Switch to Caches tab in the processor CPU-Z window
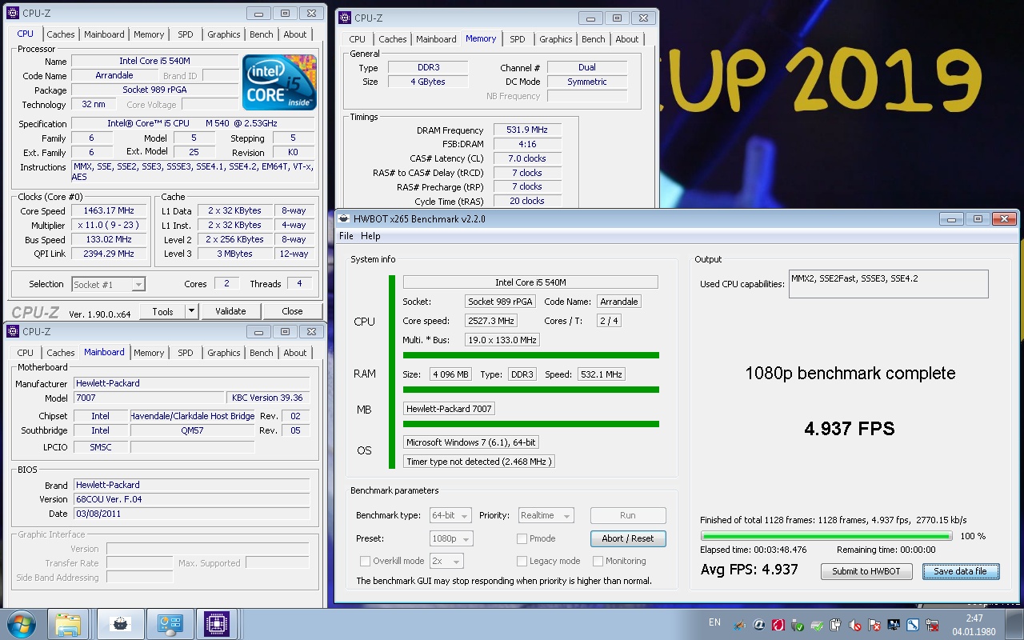Screen dimensions: 1024x640 60,34
